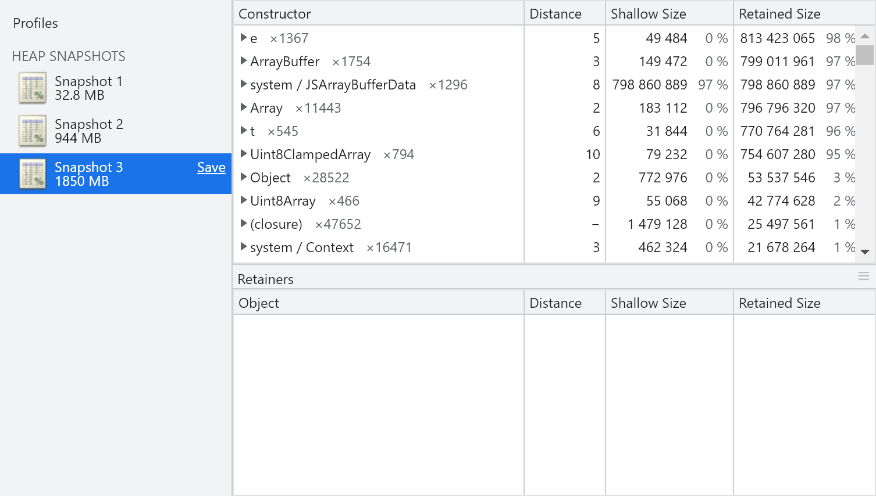Image resolution: width=876 pixels, height=496 pixels.
Task: Click the '1850 MB' size label
Action: [82, 181]
